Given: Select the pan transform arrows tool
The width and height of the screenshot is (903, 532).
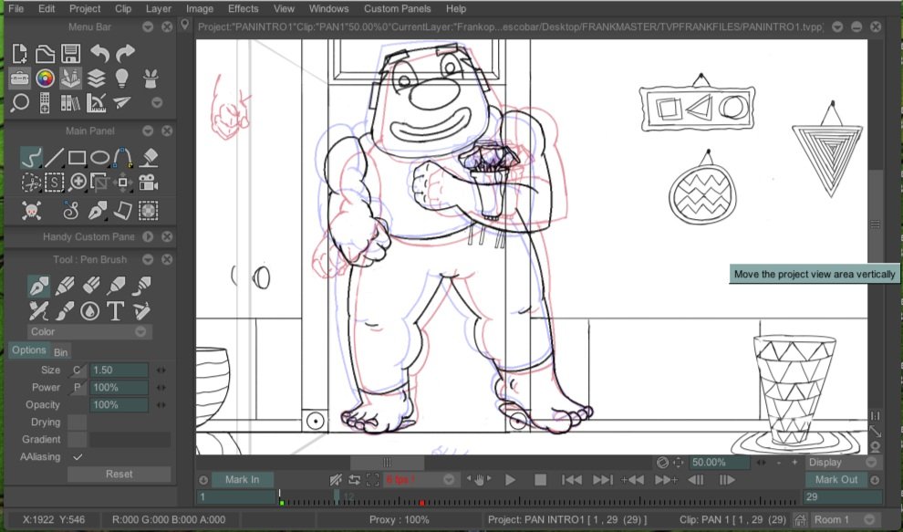Looking at the screenshot, I should [x=122, y=183].
